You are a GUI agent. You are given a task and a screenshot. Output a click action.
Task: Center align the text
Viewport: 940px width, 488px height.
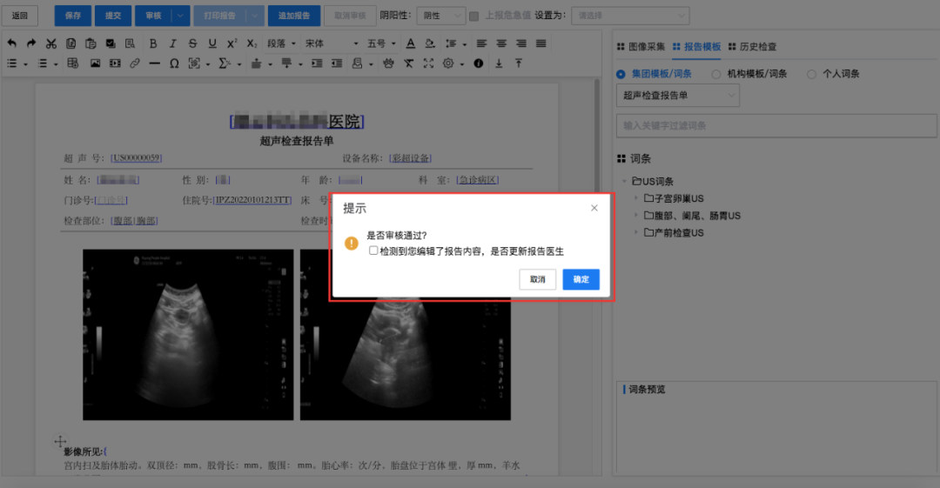coord(501,43)
